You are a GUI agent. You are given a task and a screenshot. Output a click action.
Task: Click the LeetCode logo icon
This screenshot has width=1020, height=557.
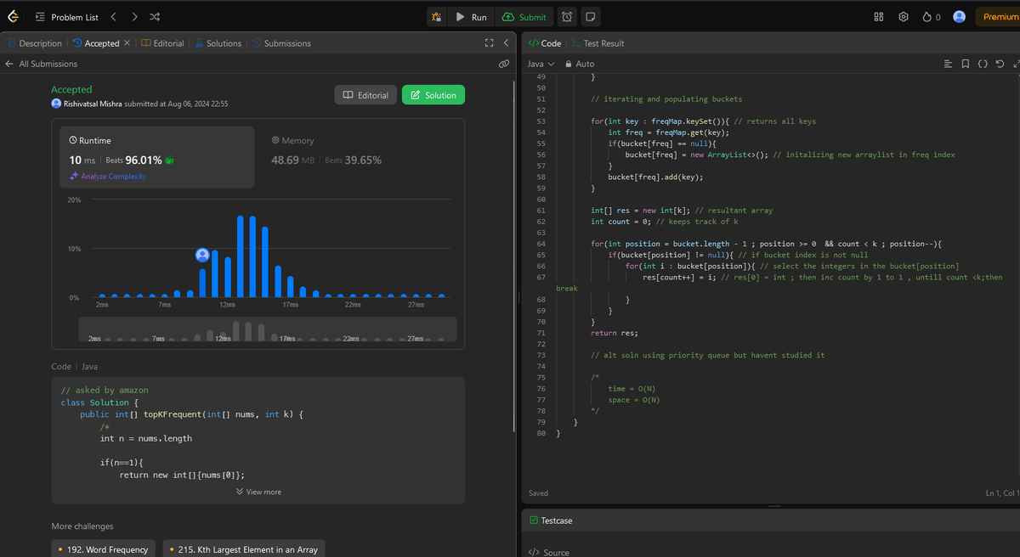point(13,17)
